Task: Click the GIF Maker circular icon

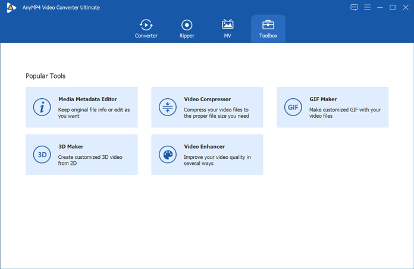Action: click(x=293, y=107)
